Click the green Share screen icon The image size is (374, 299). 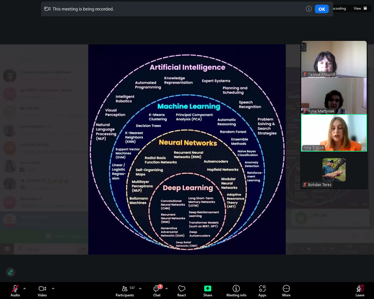point(207,289)
